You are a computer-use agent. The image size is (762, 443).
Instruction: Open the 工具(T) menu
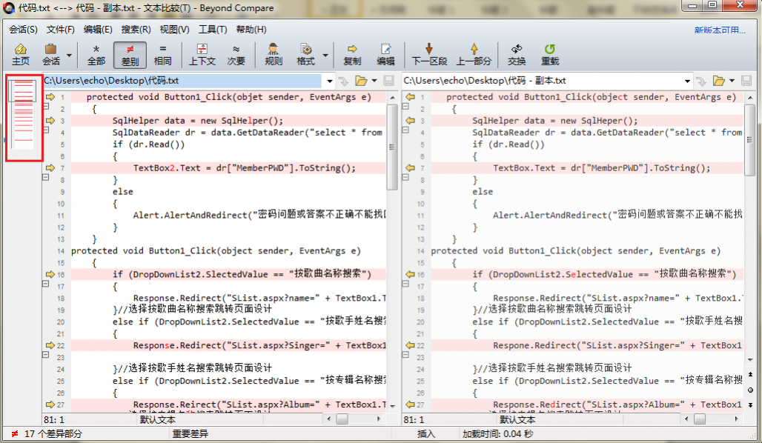(x=212, y=30)
